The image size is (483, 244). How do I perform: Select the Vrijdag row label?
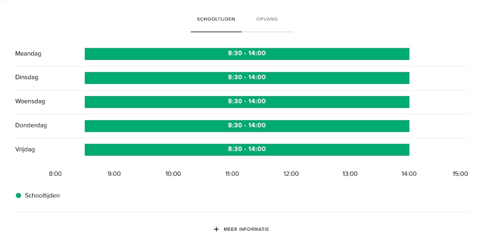[x=25, y=150]
